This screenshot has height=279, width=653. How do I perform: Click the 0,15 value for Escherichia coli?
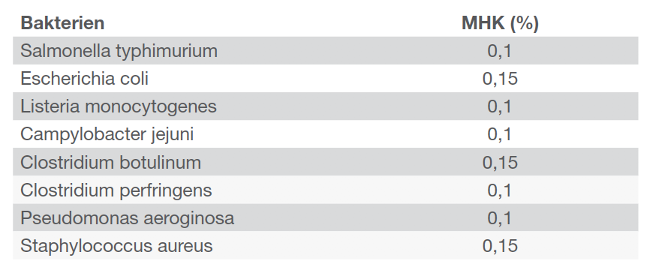pos(500,79)
